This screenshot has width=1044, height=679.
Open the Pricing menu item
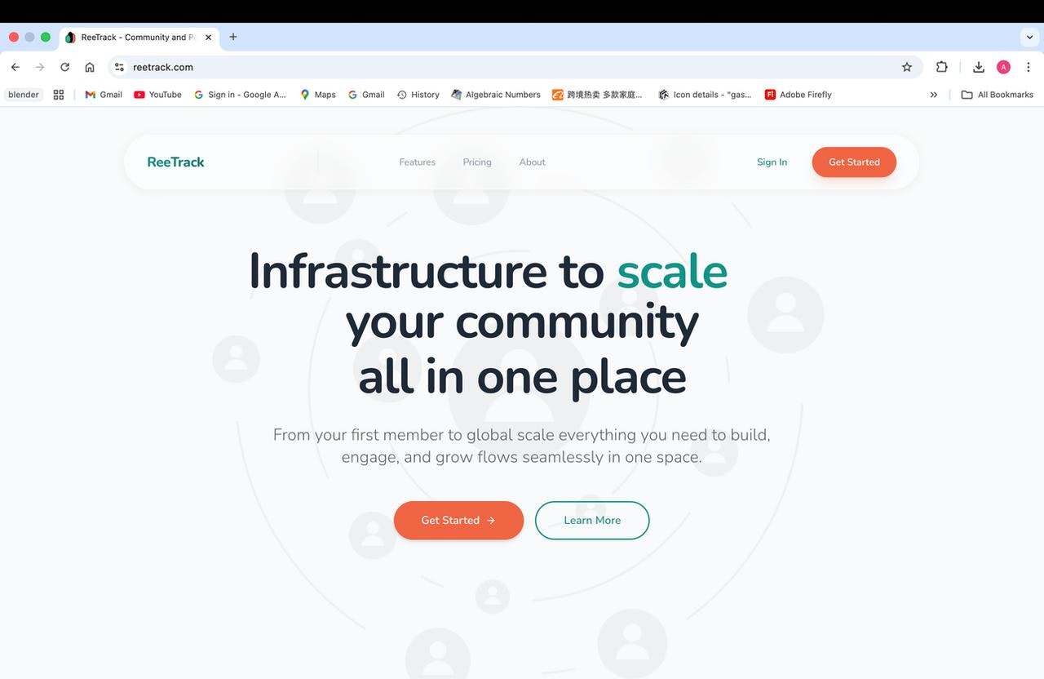pyautogui.click(x=477, y=162)
